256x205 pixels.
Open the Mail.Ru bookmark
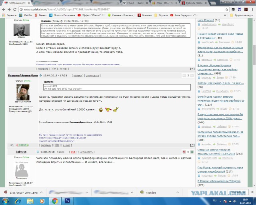coord(25,15)
